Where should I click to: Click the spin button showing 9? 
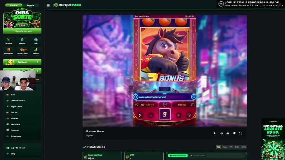pos(165,114)
